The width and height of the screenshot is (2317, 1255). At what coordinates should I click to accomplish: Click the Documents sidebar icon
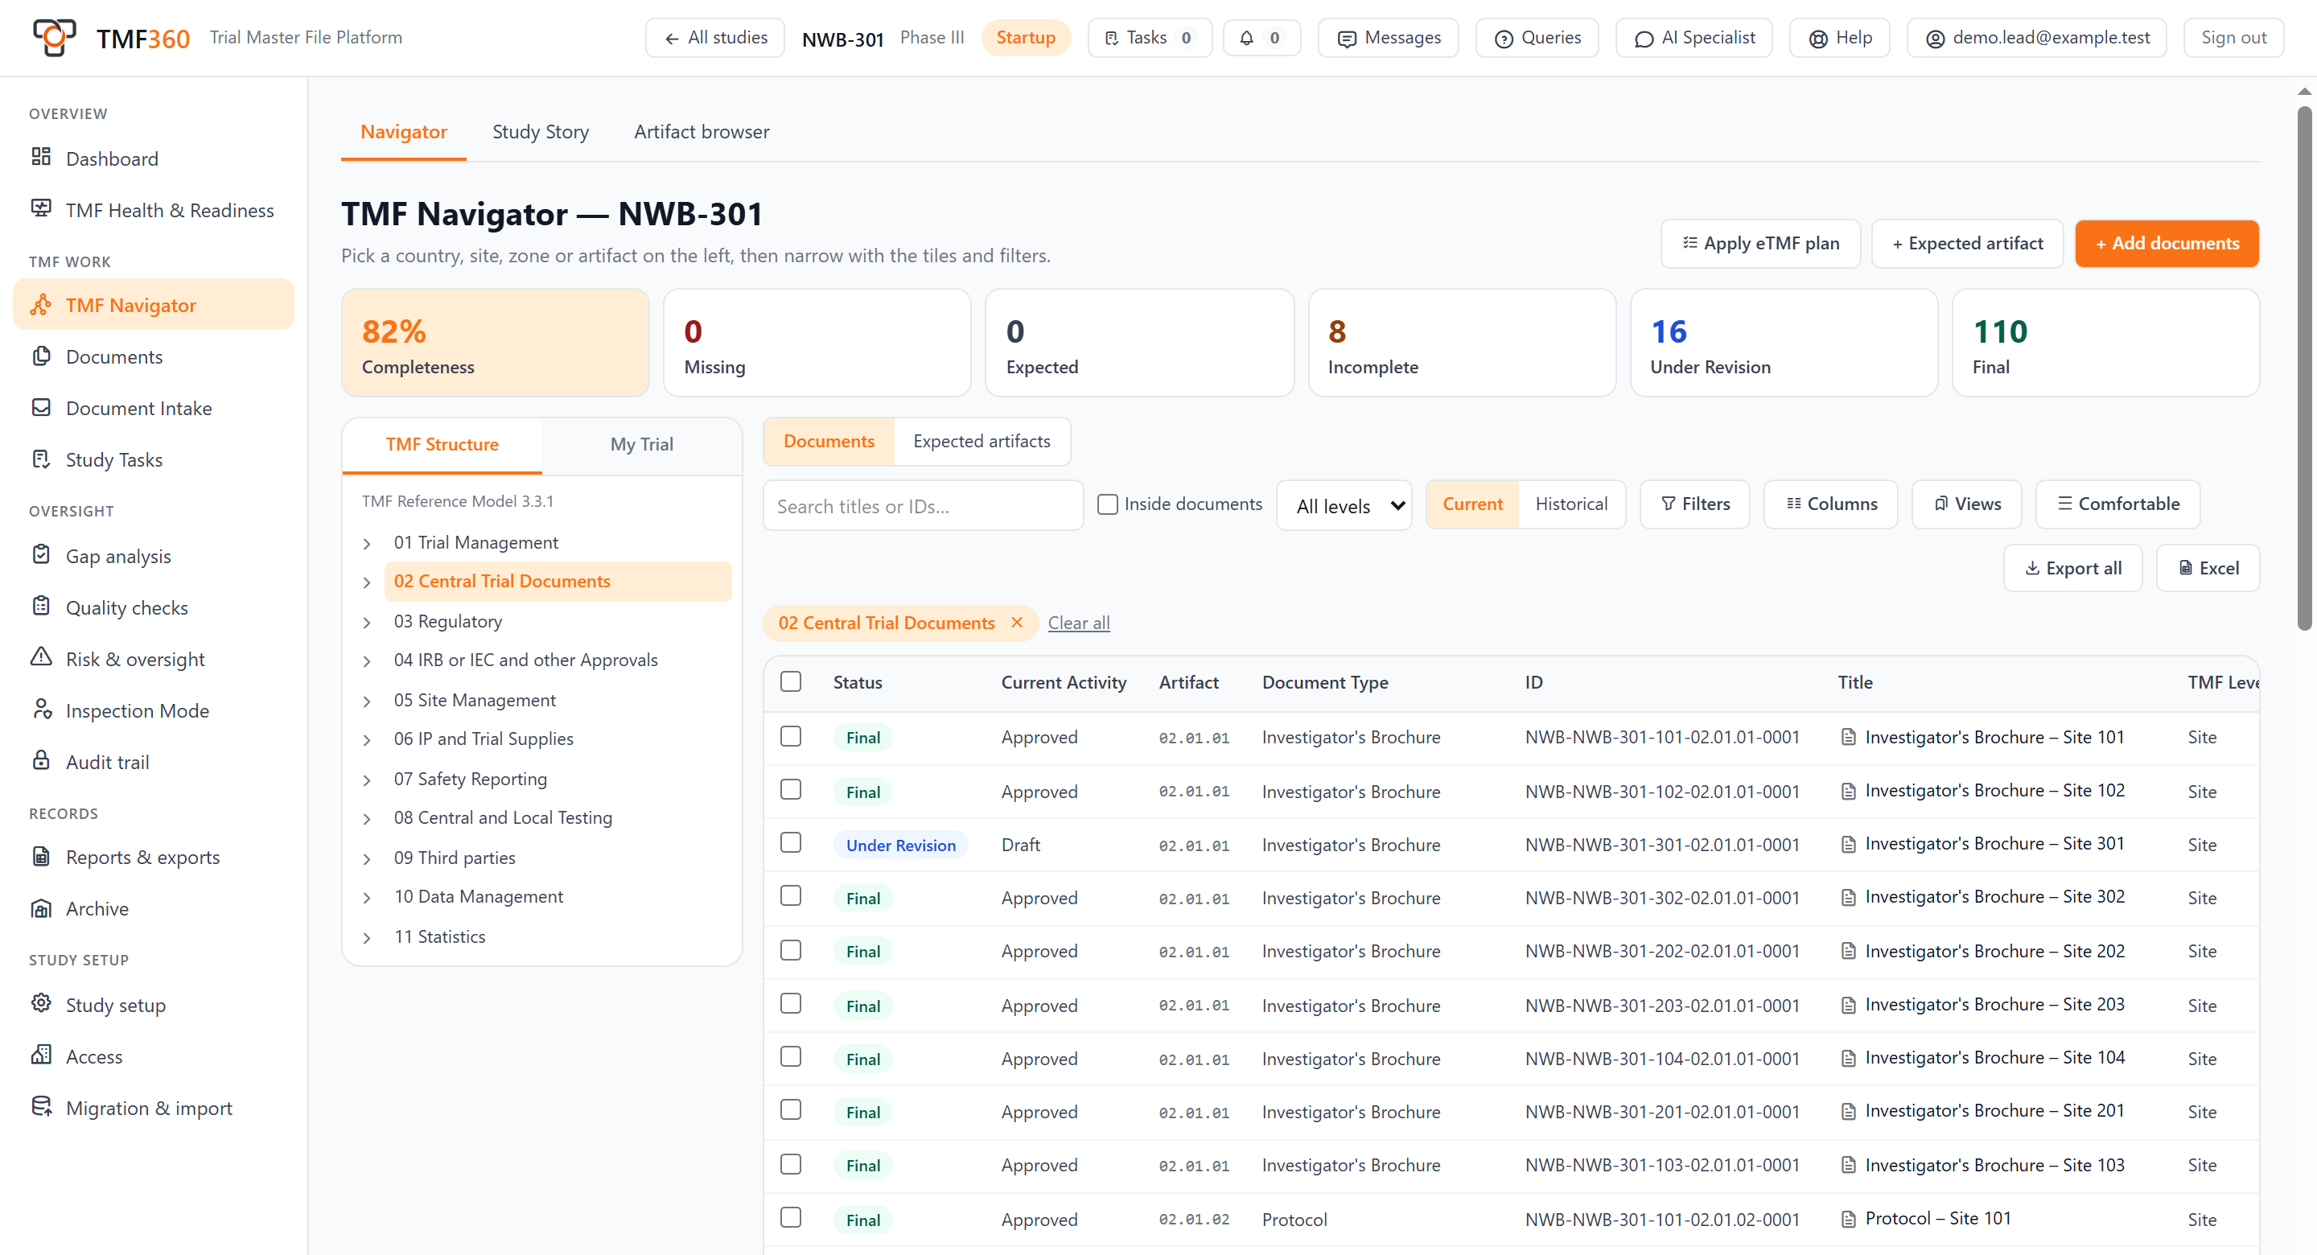click(40, 356)
